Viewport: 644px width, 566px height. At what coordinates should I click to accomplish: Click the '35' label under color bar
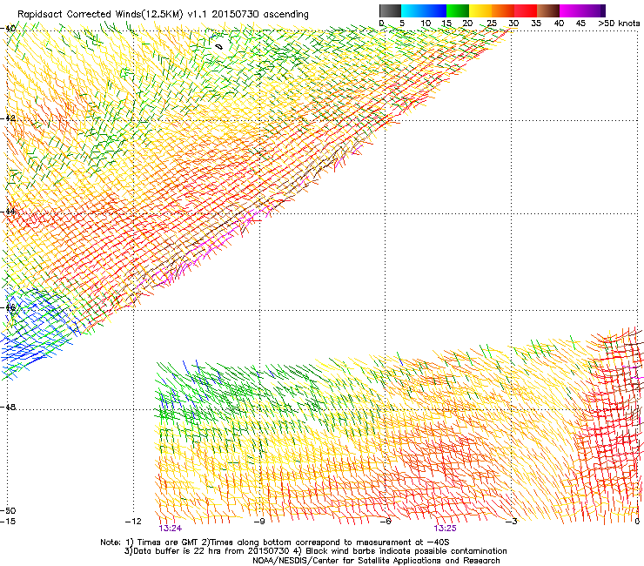[536, 24]
